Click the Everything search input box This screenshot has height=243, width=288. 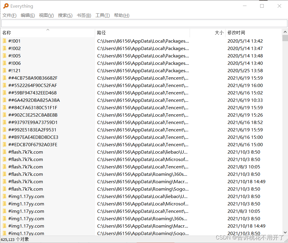pyautogui.click(x=144, y=23)
